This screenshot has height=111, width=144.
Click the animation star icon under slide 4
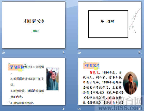click(x=79, y=109)
